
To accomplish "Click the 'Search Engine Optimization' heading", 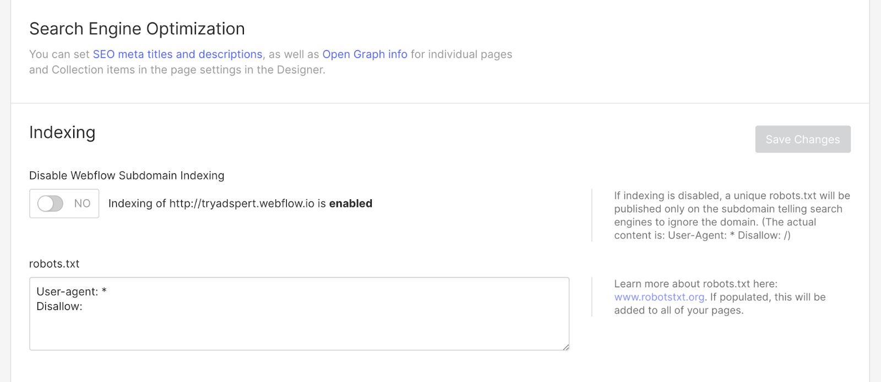I will [x=137, y=29].
